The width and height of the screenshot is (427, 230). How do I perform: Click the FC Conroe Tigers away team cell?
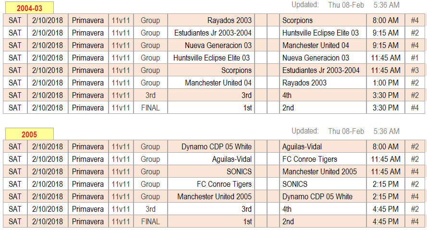tap(323, 159)
